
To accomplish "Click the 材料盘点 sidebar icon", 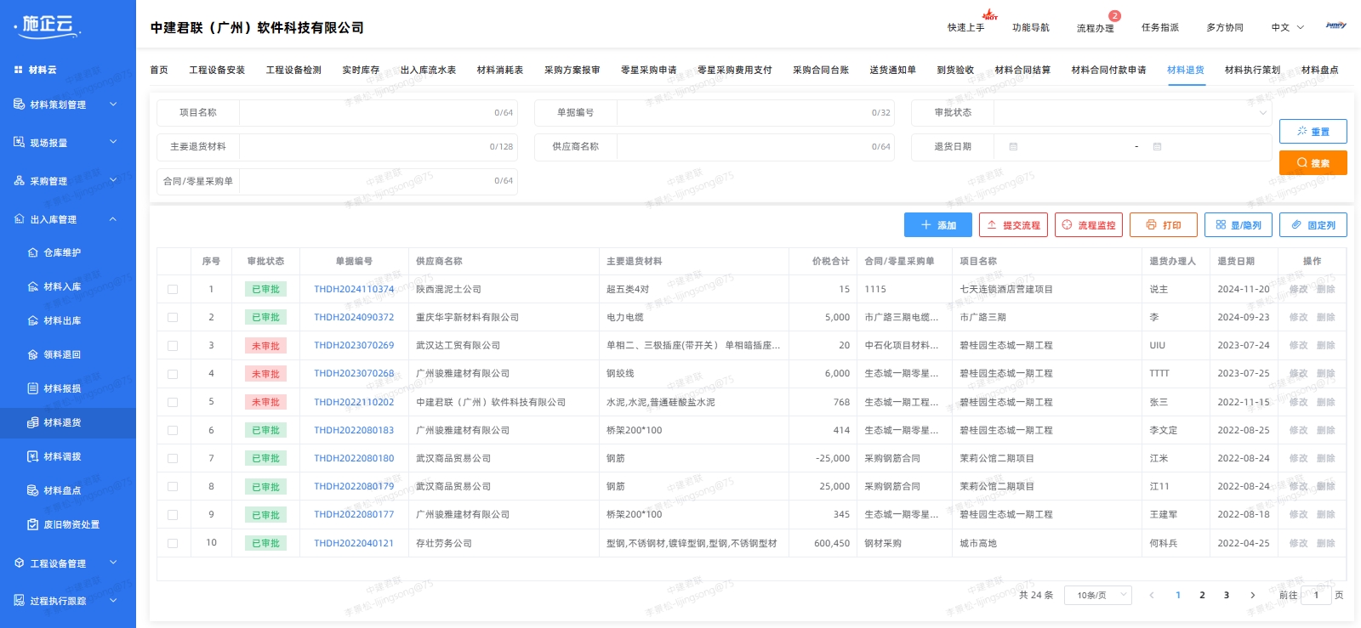I will pyautogui.click(x=32, y=490).
